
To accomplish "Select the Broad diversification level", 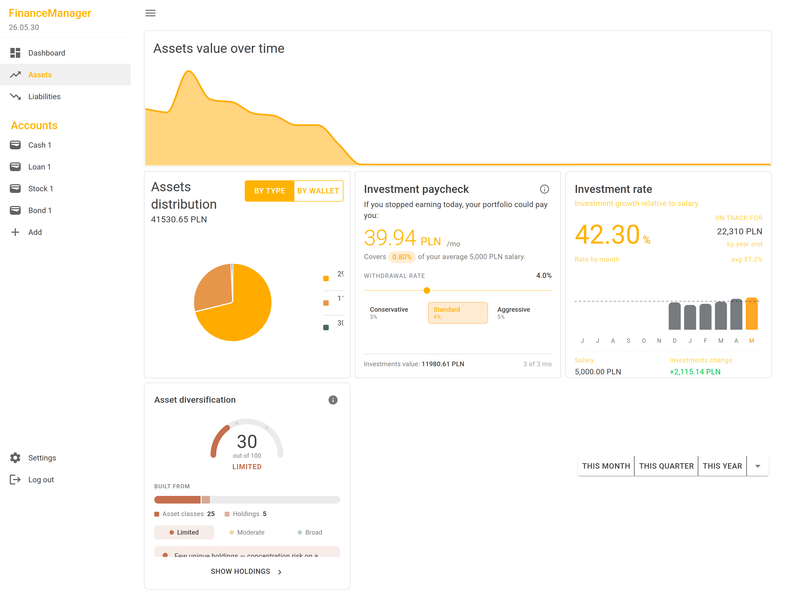I will [x=310, y=532].
